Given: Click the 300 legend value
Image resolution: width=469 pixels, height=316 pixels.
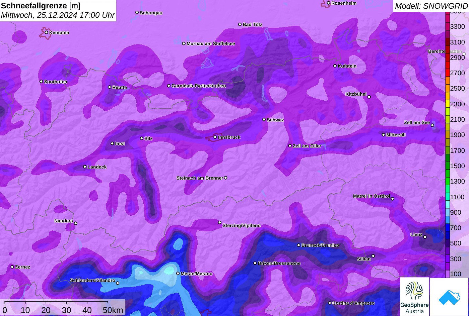Looking at the screenshot, I should (456, 259).
